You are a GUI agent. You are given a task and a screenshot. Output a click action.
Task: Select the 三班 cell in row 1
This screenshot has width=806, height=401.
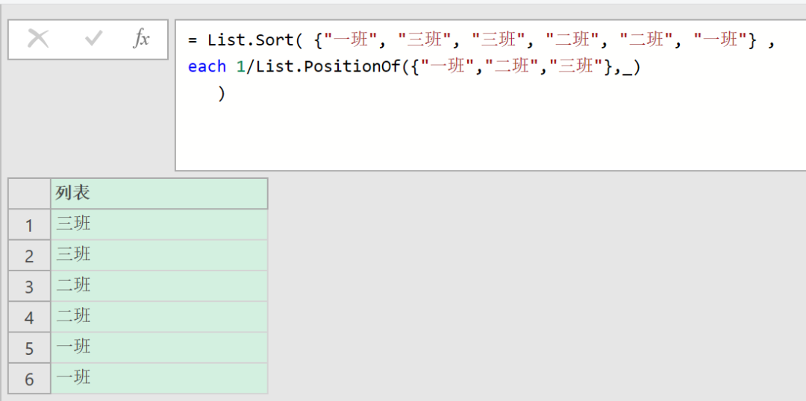click(158, 224)
